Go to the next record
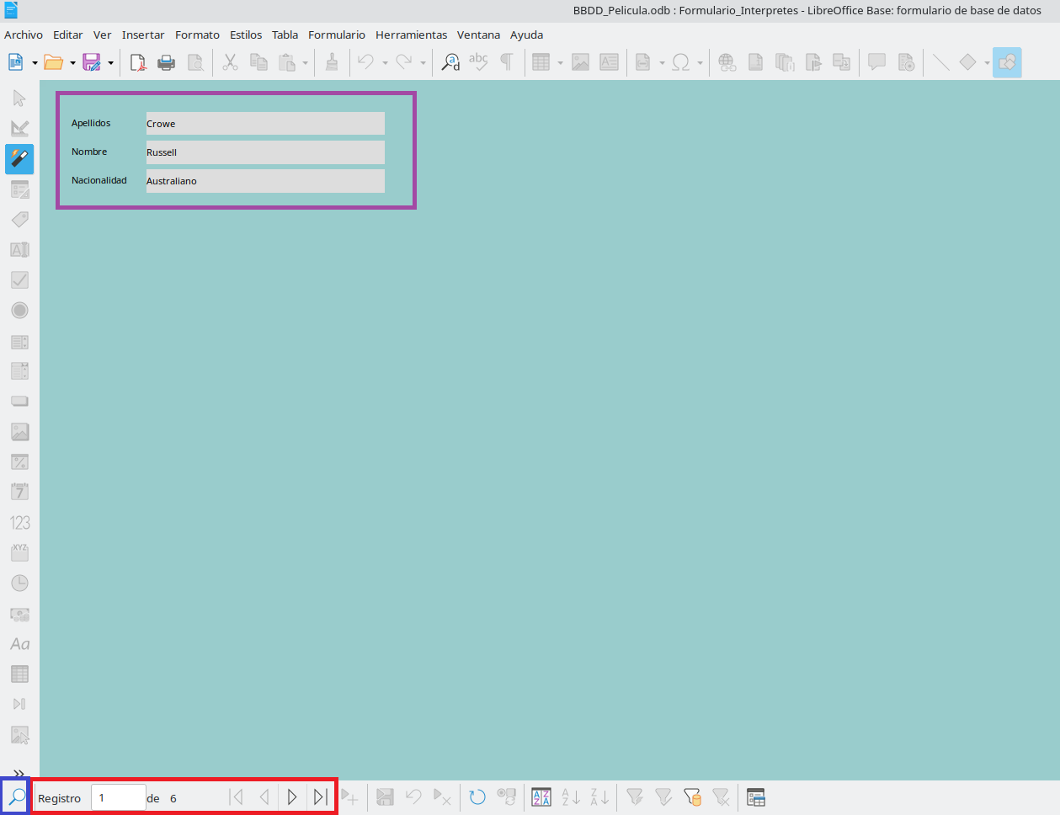Screen dimensions: 1060x815 [292, 797]
